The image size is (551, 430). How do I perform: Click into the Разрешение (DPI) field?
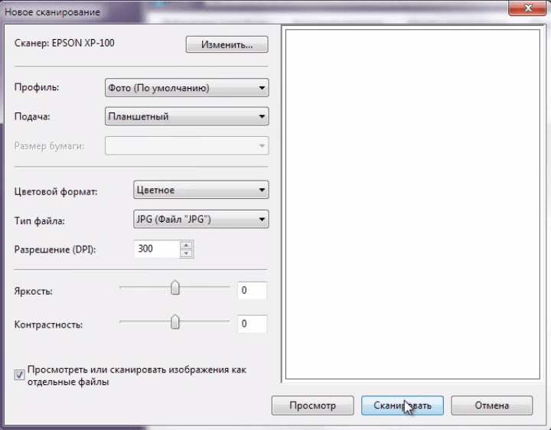[x=157, y=249]
